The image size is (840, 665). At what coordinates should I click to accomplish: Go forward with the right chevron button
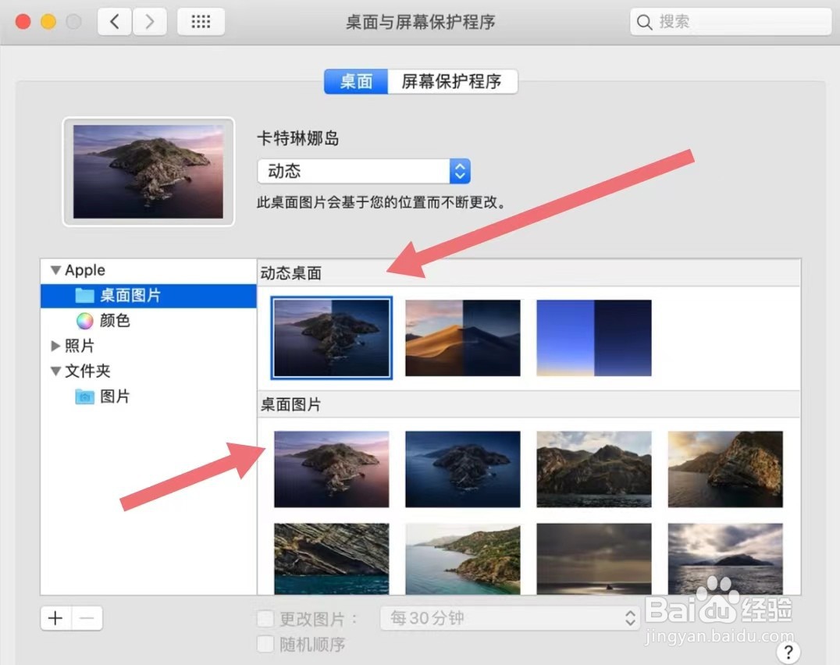(x=149, y=21)
